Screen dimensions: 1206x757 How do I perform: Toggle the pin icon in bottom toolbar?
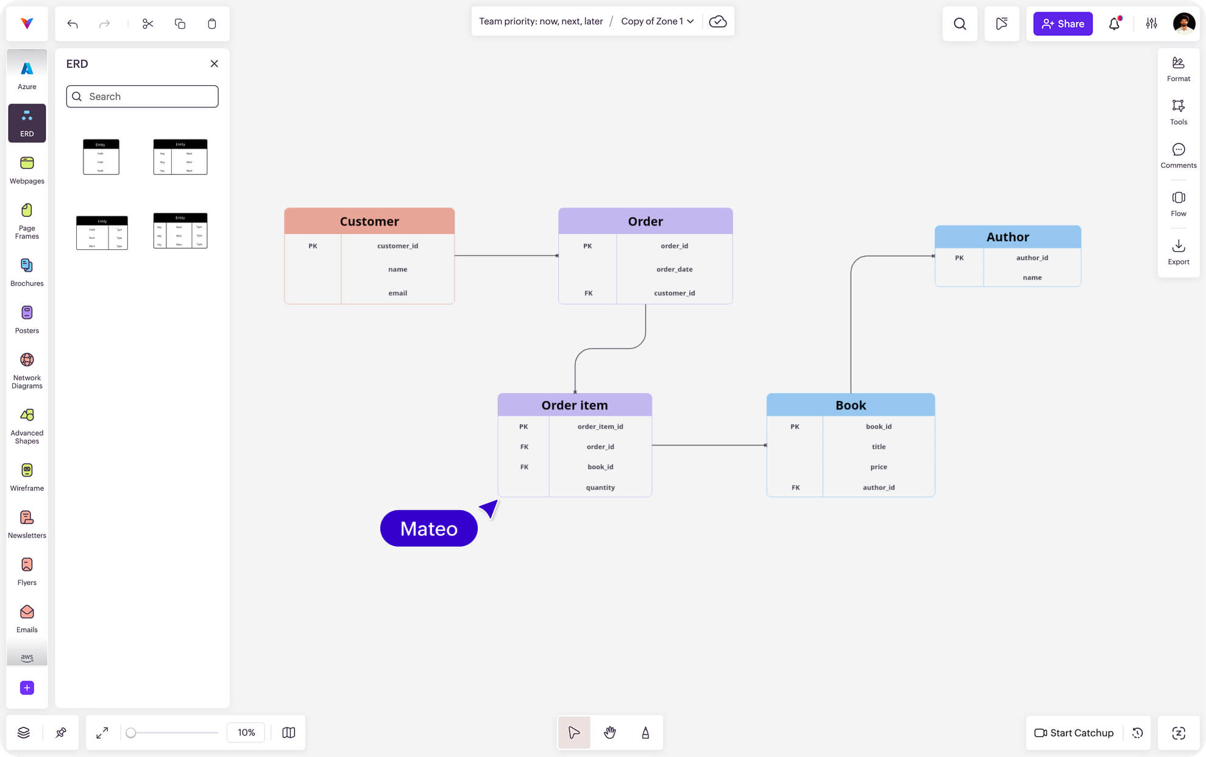tap(61, 733)
